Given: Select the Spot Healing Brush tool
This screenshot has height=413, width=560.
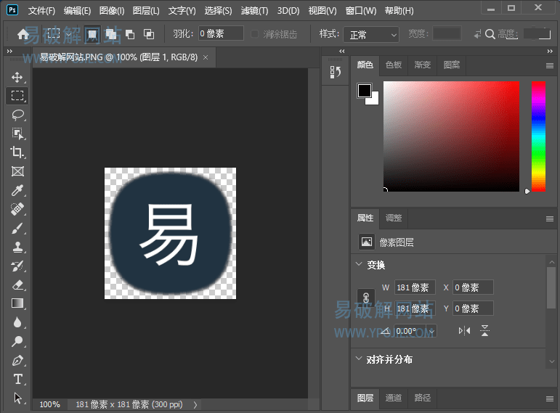Looking at the screenshot, I should tap(17, 209).
